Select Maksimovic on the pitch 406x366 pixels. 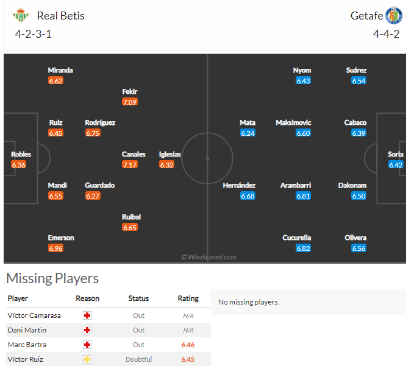click(x=293, y=122)
